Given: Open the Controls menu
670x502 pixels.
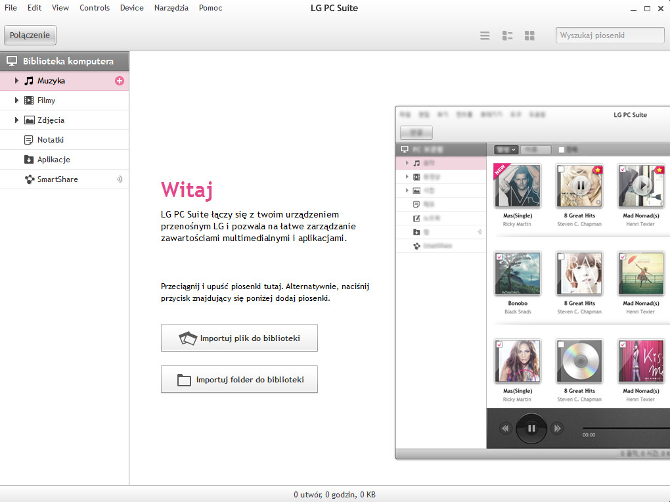Looking at the screenshot, I should coord(95,8).
